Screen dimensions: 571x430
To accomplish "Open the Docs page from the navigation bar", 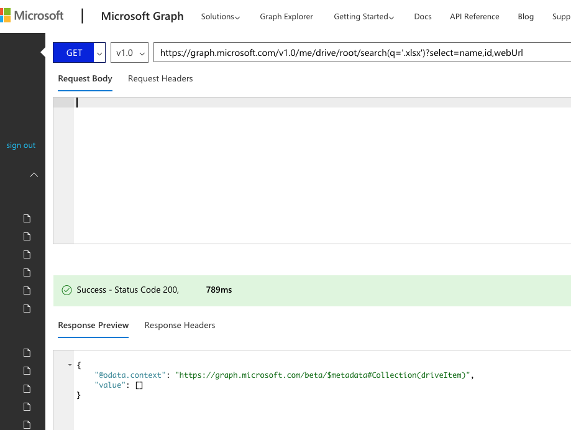I will click(x=423, y=17).
